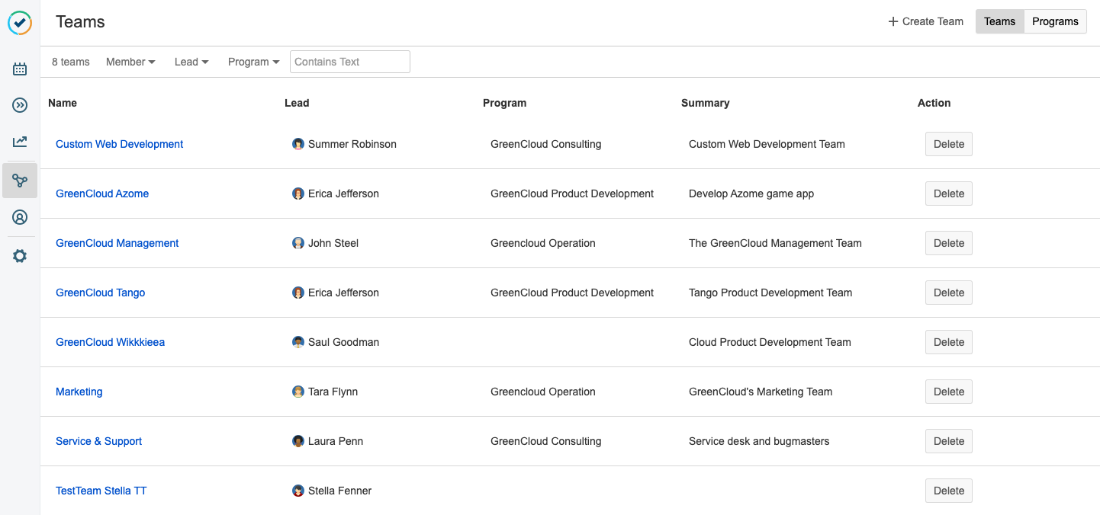This screenshot has width=1100, height=515.
Task: Open the settings gear icon
Action: coord(20,256)
